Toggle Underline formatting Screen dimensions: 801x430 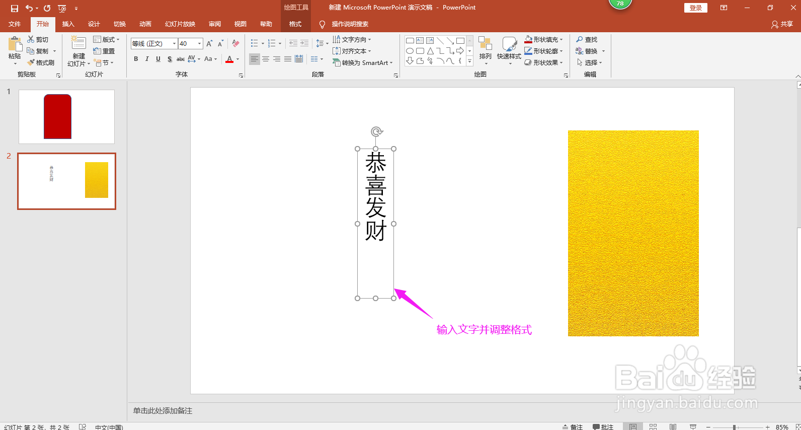click(x=158, y=59)
